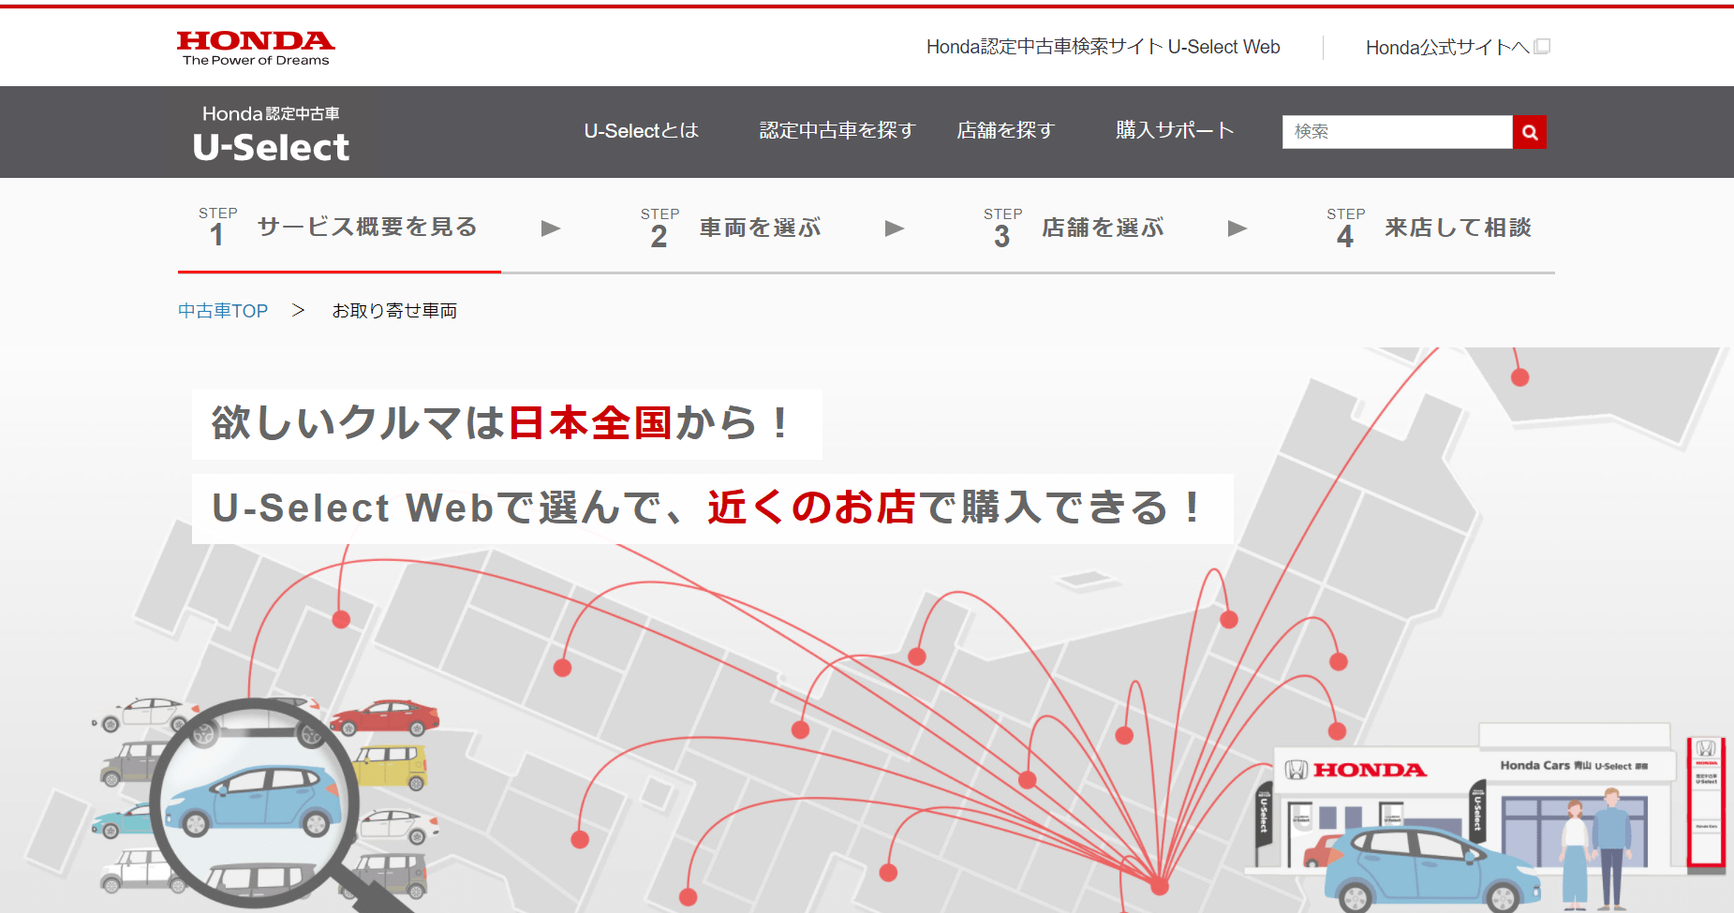Select STEP 2 車両を選ぶ tab
The width and height of the screenshot is (1734, 913).
(x=731, y=228)
